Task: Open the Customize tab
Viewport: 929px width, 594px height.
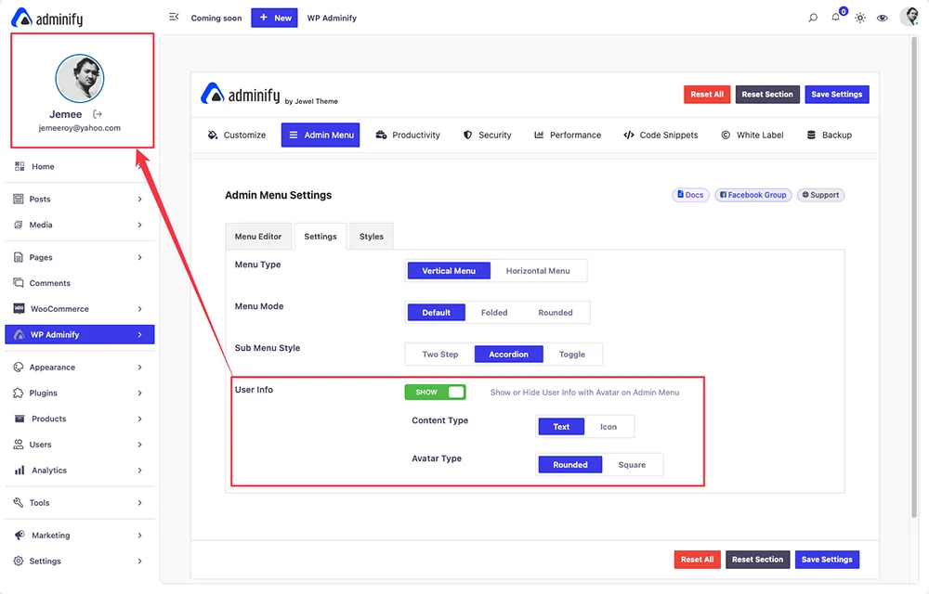Action: coord(236,135)
